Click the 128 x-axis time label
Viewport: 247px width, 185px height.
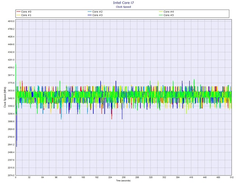click(x=70, y=177)
